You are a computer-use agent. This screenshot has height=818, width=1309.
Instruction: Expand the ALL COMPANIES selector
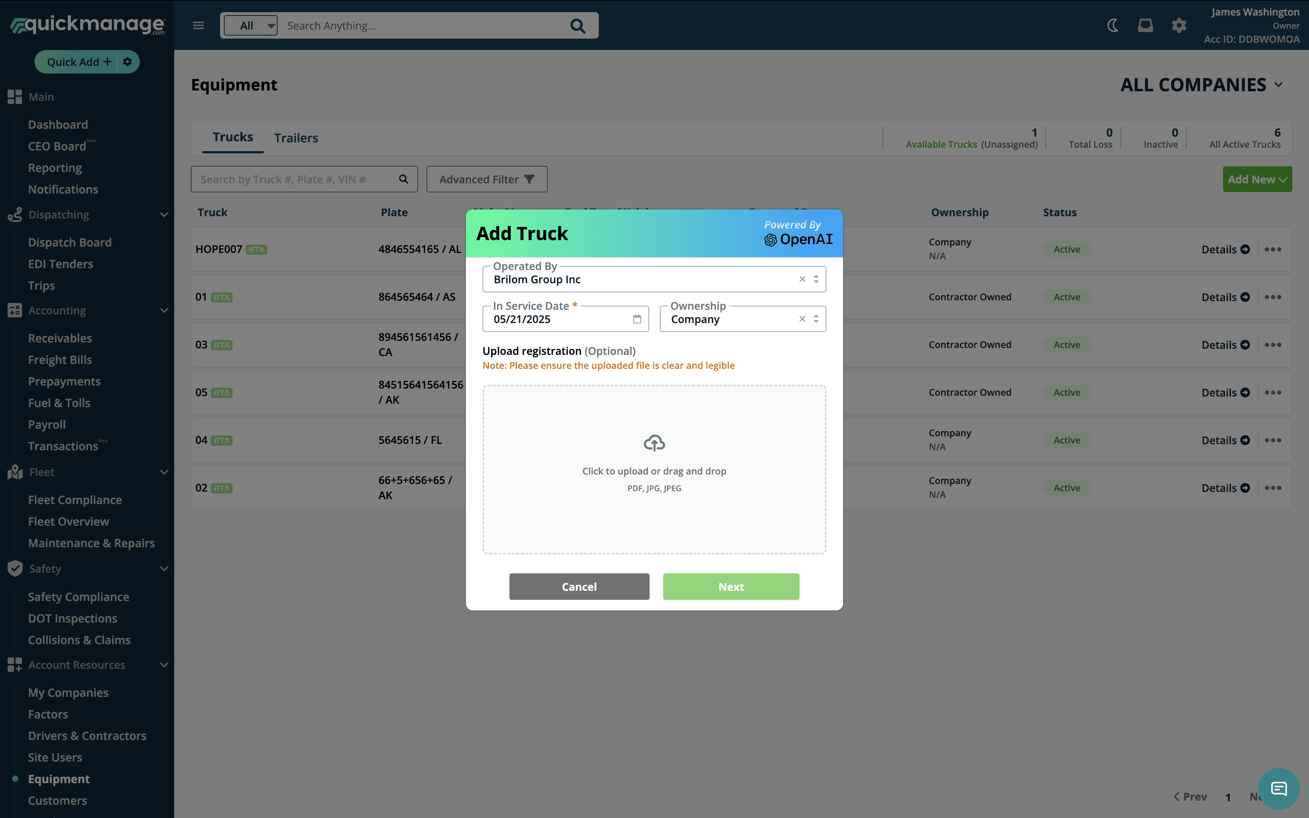pos(1201,85)
